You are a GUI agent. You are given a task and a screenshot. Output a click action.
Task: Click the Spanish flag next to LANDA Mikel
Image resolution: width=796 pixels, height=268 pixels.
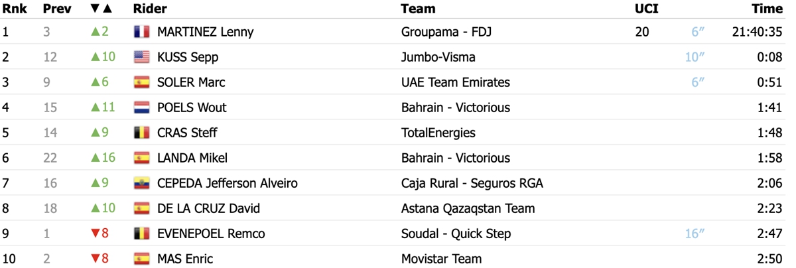(141, 158)
